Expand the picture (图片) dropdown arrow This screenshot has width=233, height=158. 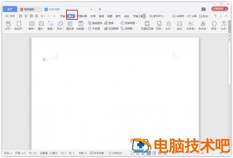[44, 29]
